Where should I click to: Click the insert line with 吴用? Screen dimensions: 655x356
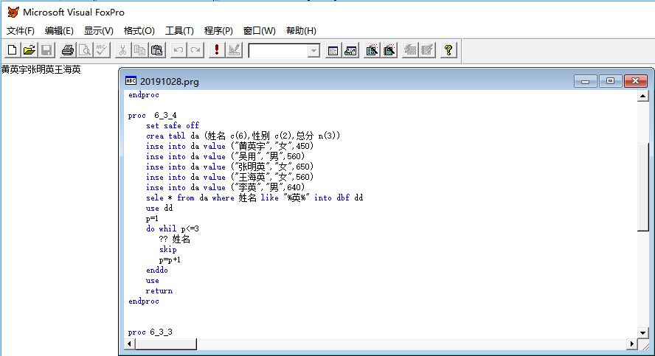[x=225, y=156]
